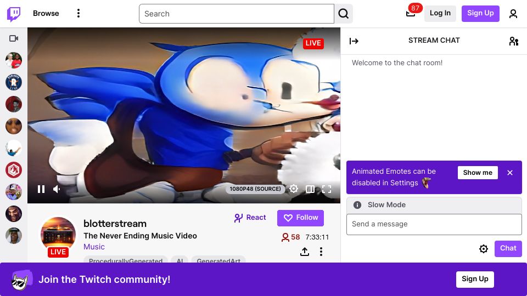527x296 pixels.
Task: Open the more options menu beside Browse
Action: pyautogui.click(x=79, y=13)
